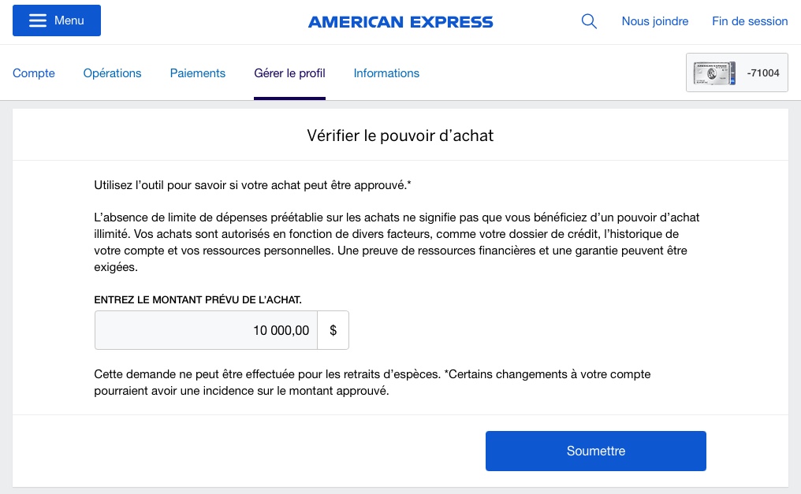Viewport: 801px width, 494px height.
Task: Select the Paiements tab
Action: 197,72
